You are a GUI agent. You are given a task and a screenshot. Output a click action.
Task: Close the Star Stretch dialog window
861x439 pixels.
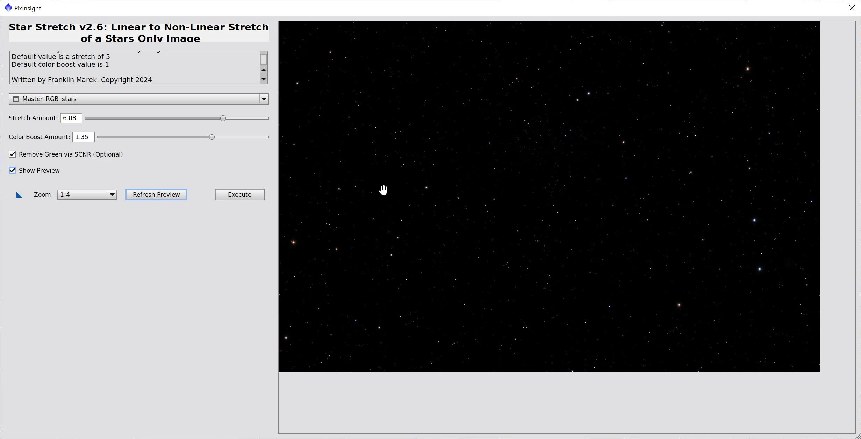pos(852,8)
